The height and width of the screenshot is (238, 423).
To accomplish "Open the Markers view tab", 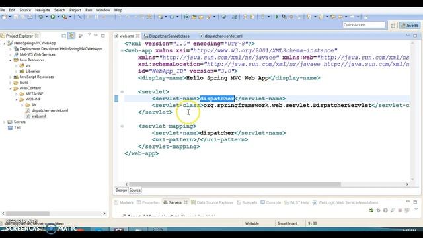I will (x=124, y=202).
